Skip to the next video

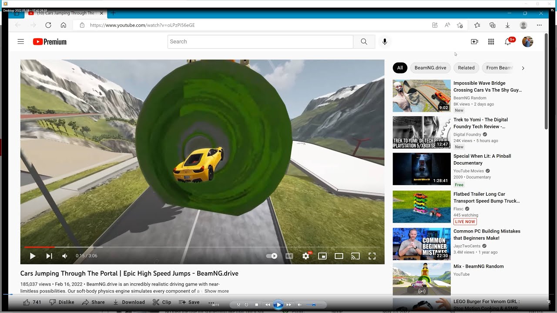(x=49, y=256)
